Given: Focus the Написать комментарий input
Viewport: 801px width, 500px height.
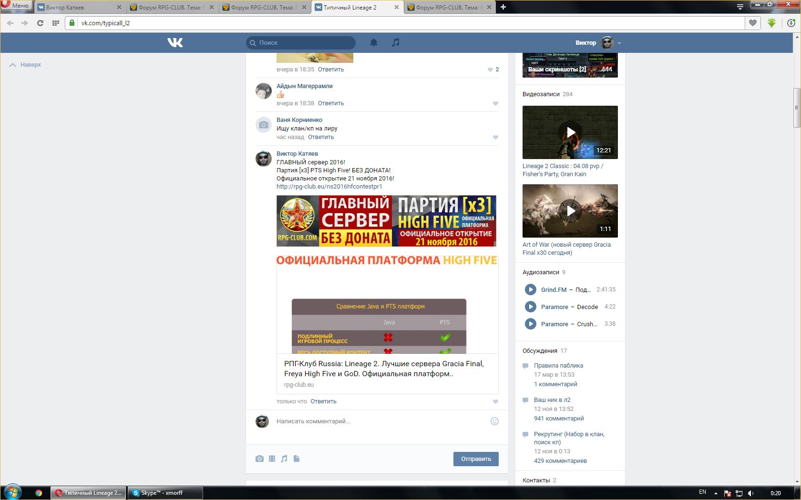Looking at the screenshot, I should point(381,421).
